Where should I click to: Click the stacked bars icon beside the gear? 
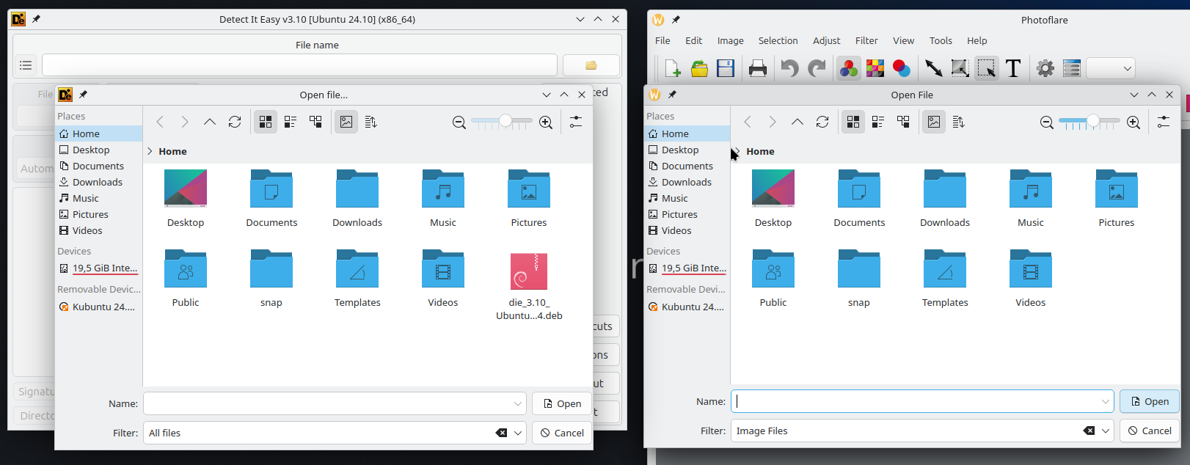pyautogui.click(x=1072, y=68)
